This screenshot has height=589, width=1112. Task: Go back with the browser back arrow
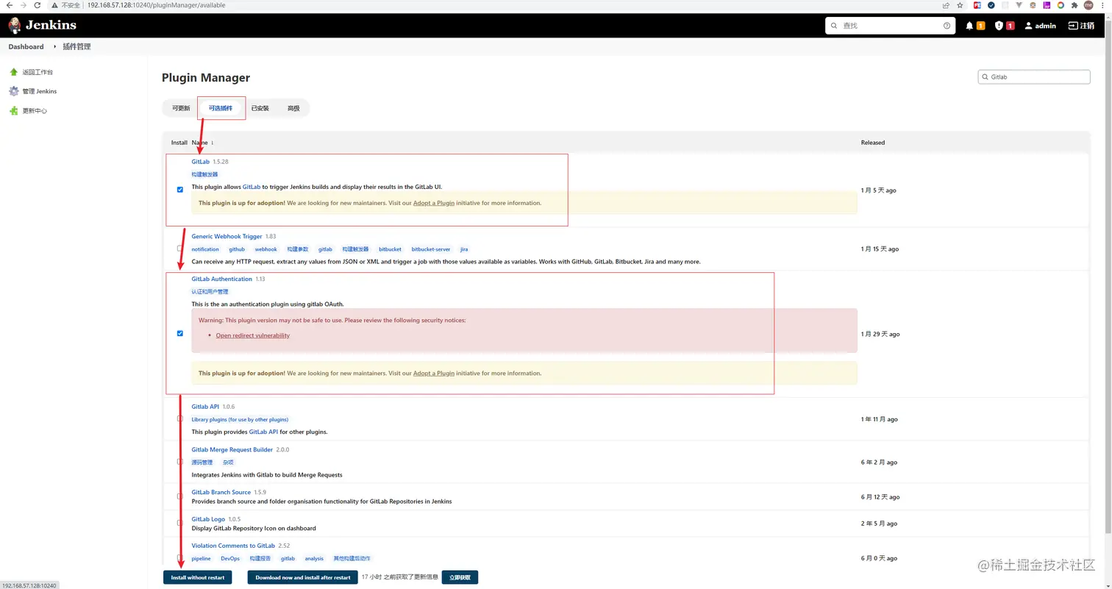point(8,5)
